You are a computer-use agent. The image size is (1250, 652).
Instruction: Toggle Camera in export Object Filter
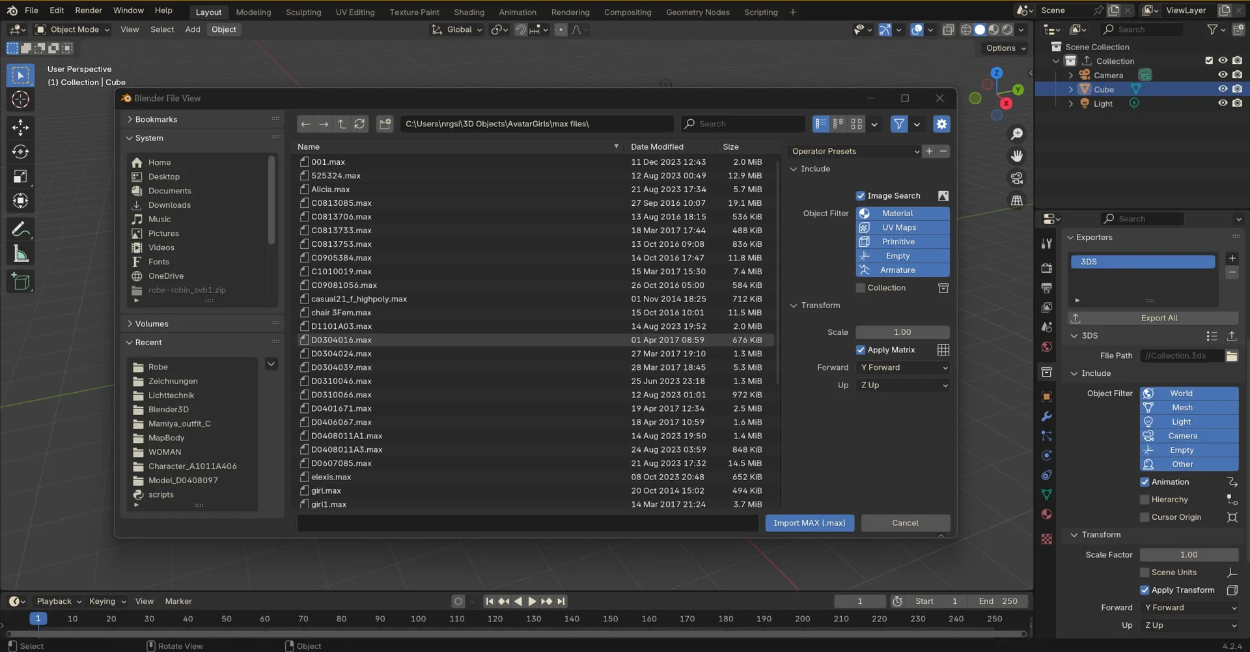click(x=1189, y=436)
